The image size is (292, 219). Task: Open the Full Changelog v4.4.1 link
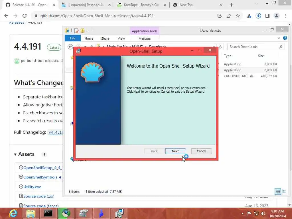56,132
